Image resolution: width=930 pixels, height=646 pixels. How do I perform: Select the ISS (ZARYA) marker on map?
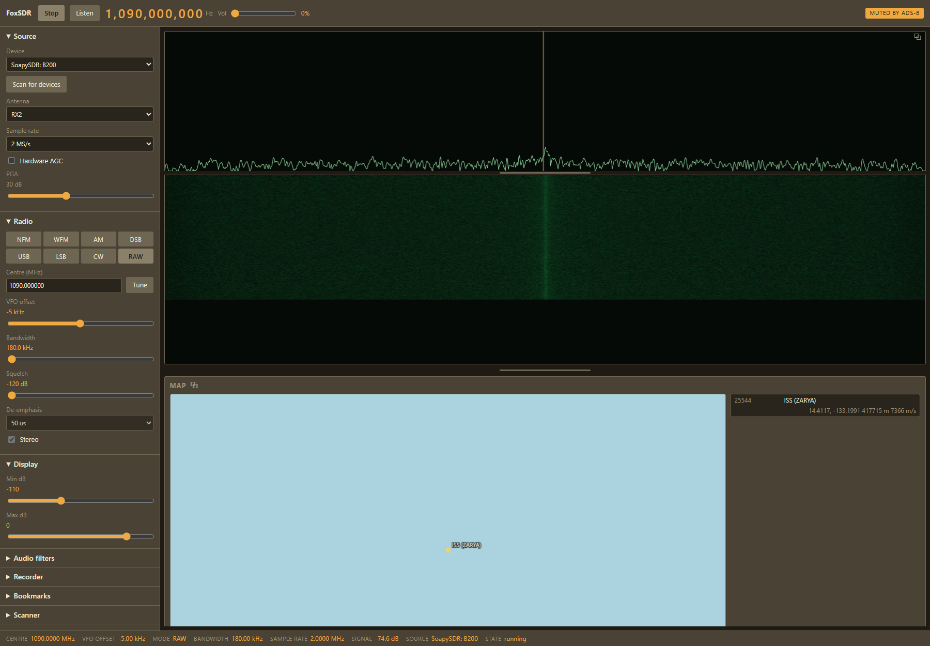pos(448,550)
